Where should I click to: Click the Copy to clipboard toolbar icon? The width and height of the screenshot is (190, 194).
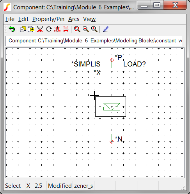pyautogui.click(x=31, y=29)
